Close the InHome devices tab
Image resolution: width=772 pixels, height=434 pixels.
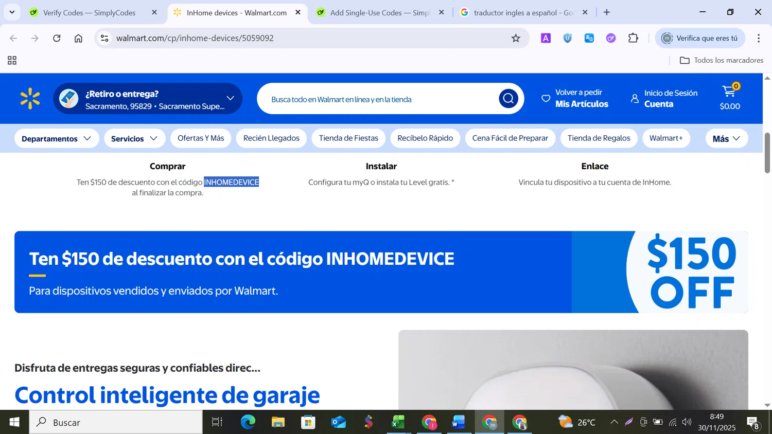(298, 12)
